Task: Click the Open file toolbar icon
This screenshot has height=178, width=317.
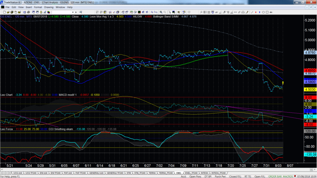Action: coord(8,12)
